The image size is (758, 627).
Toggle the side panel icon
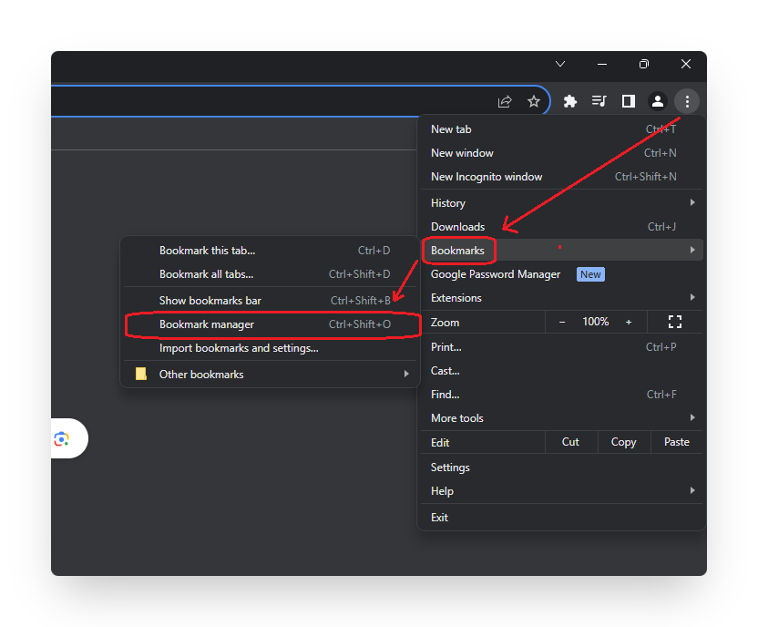[628, 101]
